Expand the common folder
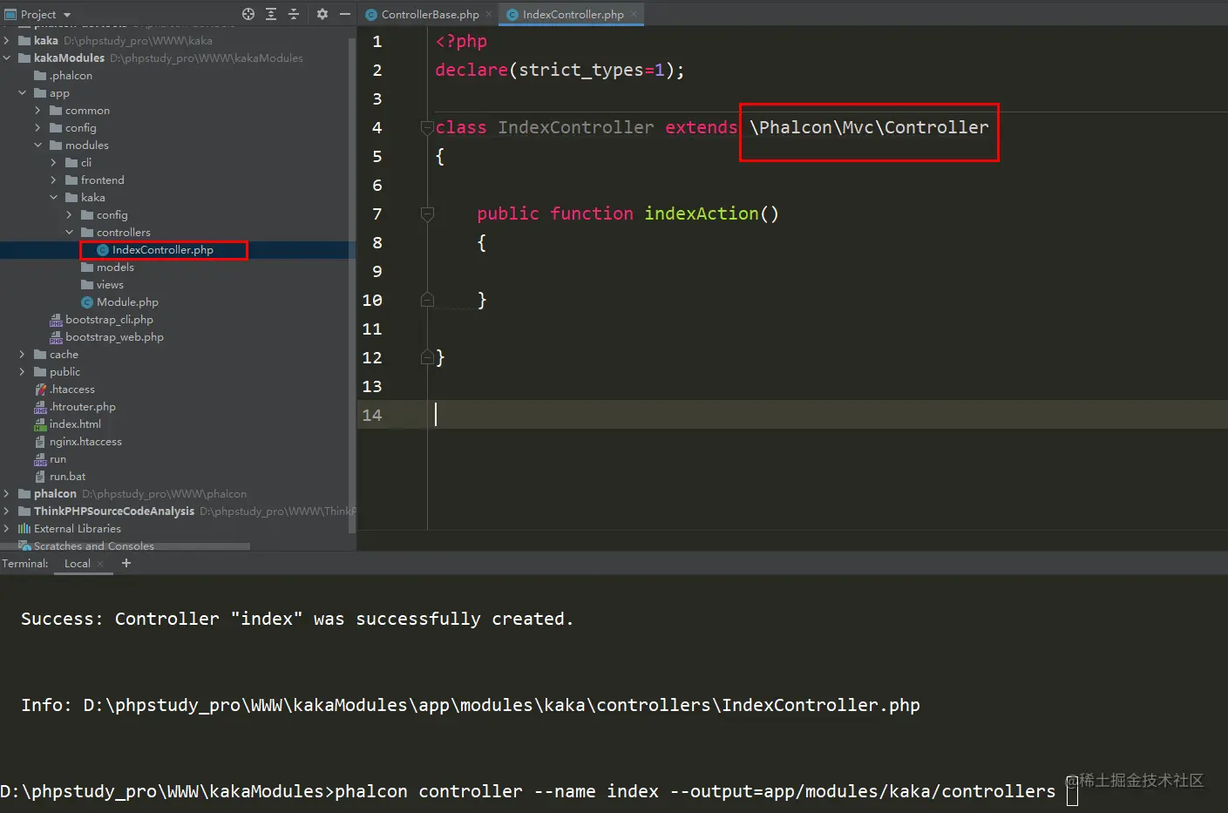Image resolution: width=1228 pixels, height=813 pixels. click(38, 110)
